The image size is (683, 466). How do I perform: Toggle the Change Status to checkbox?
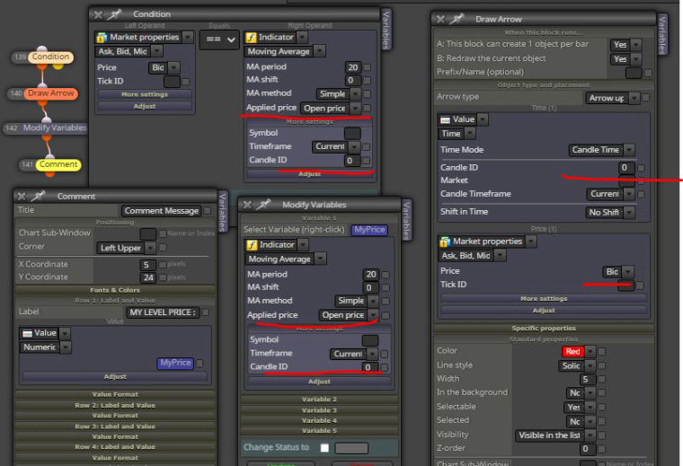[x=324, y=448]
